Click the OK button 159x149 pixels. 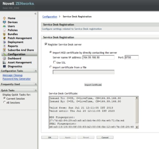click(50, 137)
